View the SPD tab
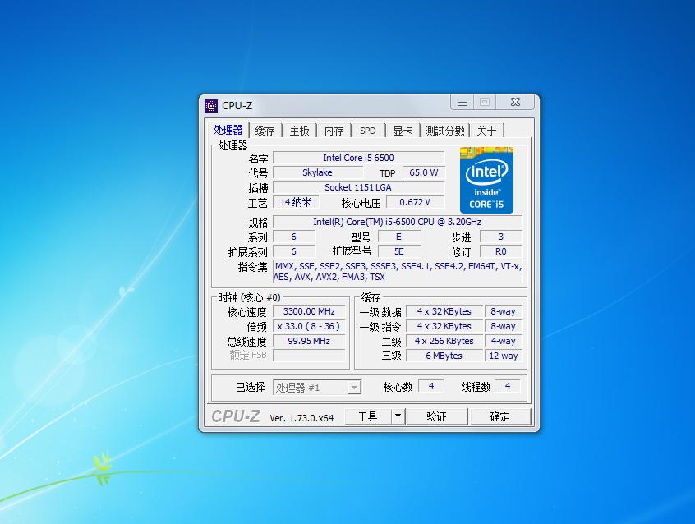This screenshot has width=695, height=524. click(x=366, y=130)
